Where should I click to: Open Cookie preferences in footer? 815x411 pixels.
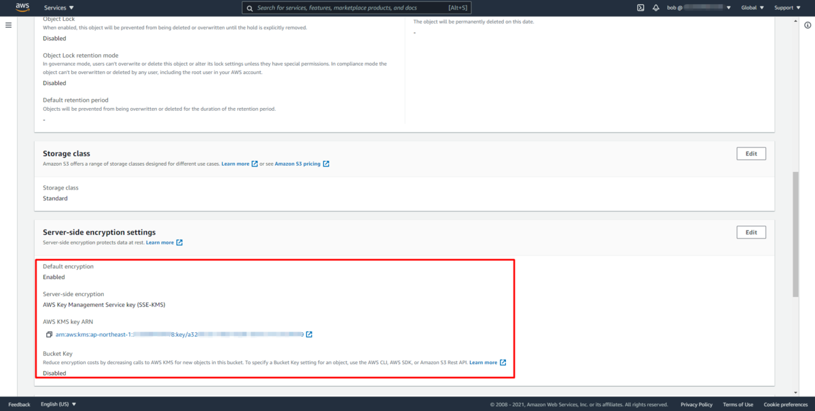786,404
